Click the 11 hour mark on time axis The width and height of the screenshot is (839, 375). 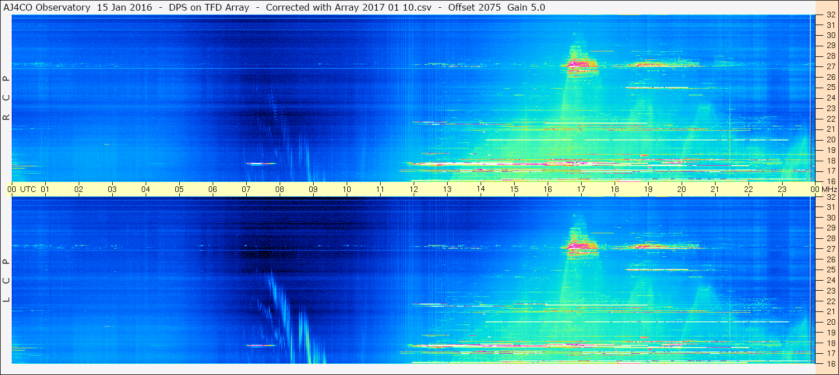tap(380, 189)
